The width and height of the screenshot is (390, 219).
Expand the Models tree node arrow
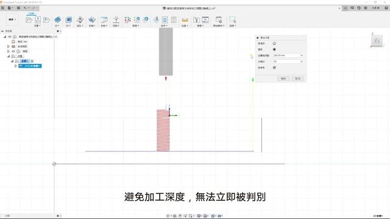pos(8,51)
